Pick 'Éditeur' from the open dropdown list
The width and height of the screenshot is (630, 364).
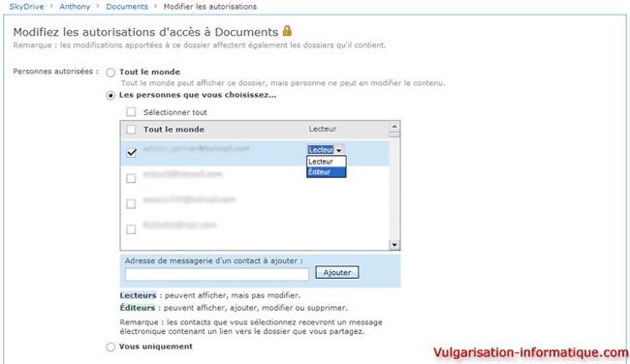click(x=327, y=171)
